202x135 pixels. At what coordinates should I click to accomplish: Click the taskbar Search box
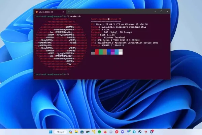[x=61, y=132]
